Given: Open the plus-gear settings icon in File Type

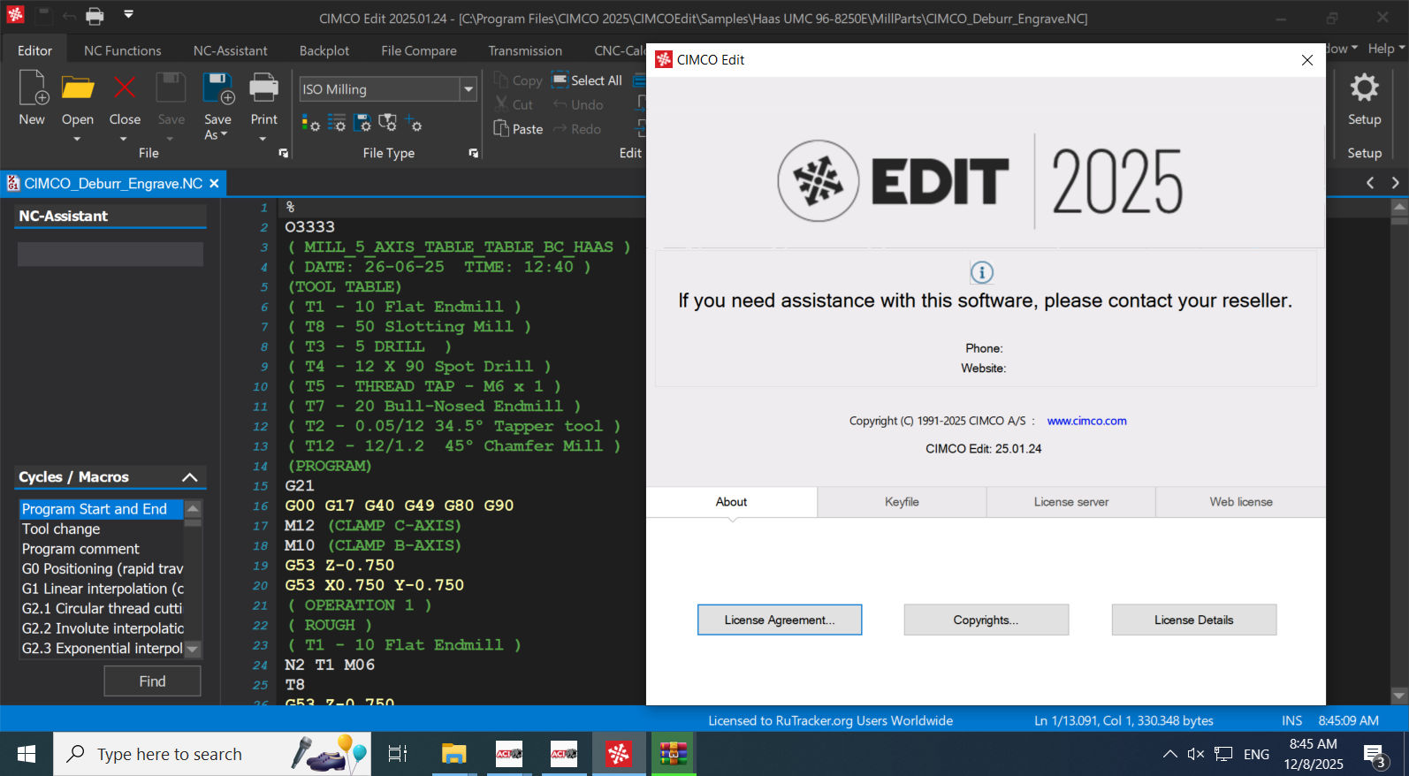Looking at the screenshot, I should [x=414, y=123].
